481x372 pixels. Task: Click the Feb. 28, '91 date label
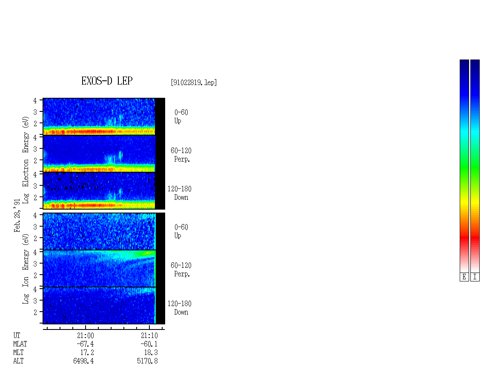click(x=17, y=216)
